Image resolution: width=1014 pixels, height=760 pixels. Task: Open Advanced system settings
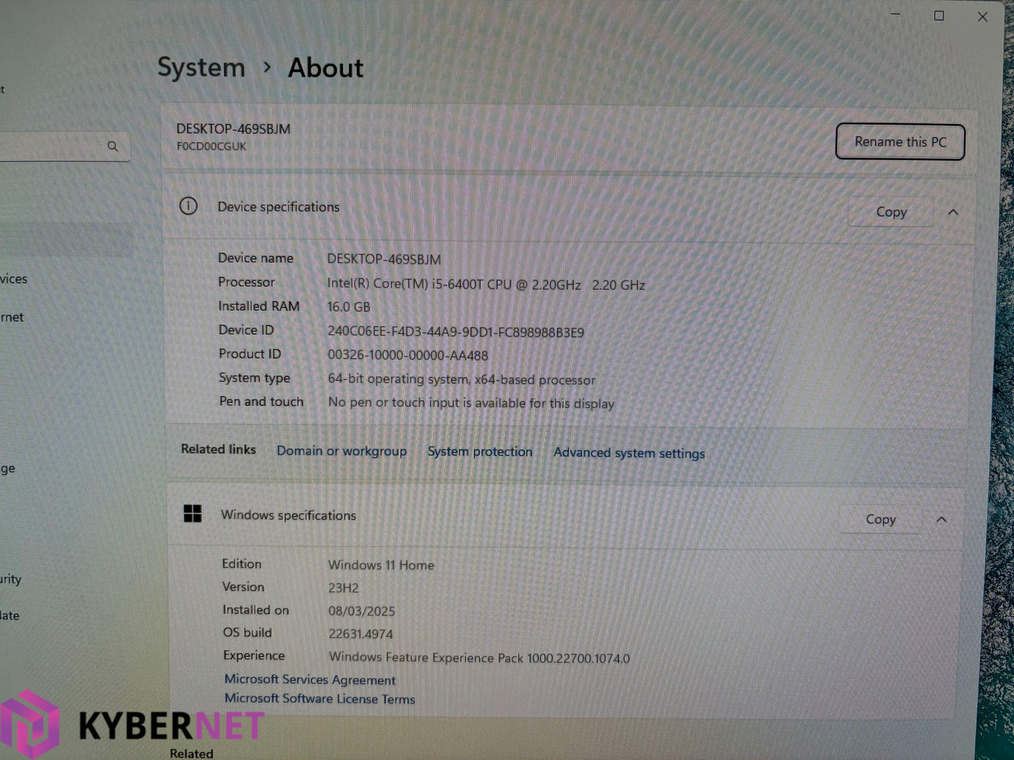point(629,453)
